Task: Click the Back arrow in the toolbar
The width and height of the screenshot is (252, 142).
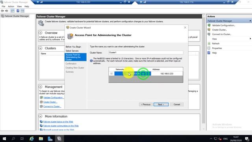Action: [2, 11]
